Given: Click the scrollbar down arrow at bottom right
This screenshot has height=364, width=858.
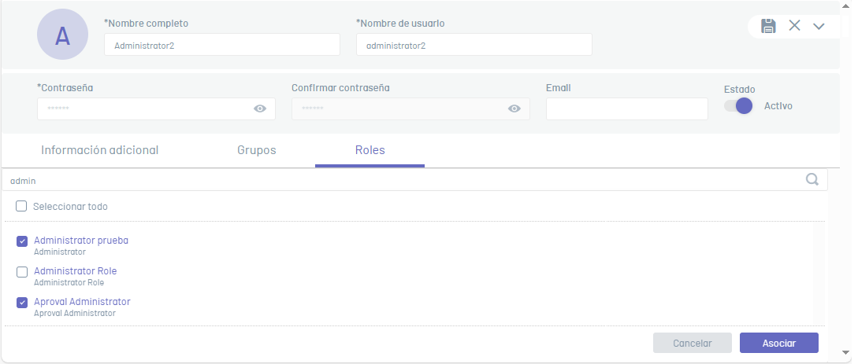Looking at the screenshot, I should (x=846, y=352).
